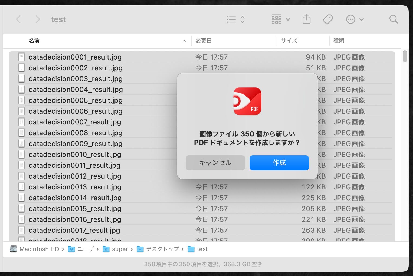The image size is (413, 276).
Task: Open the list view switcher
Action: 235,19
